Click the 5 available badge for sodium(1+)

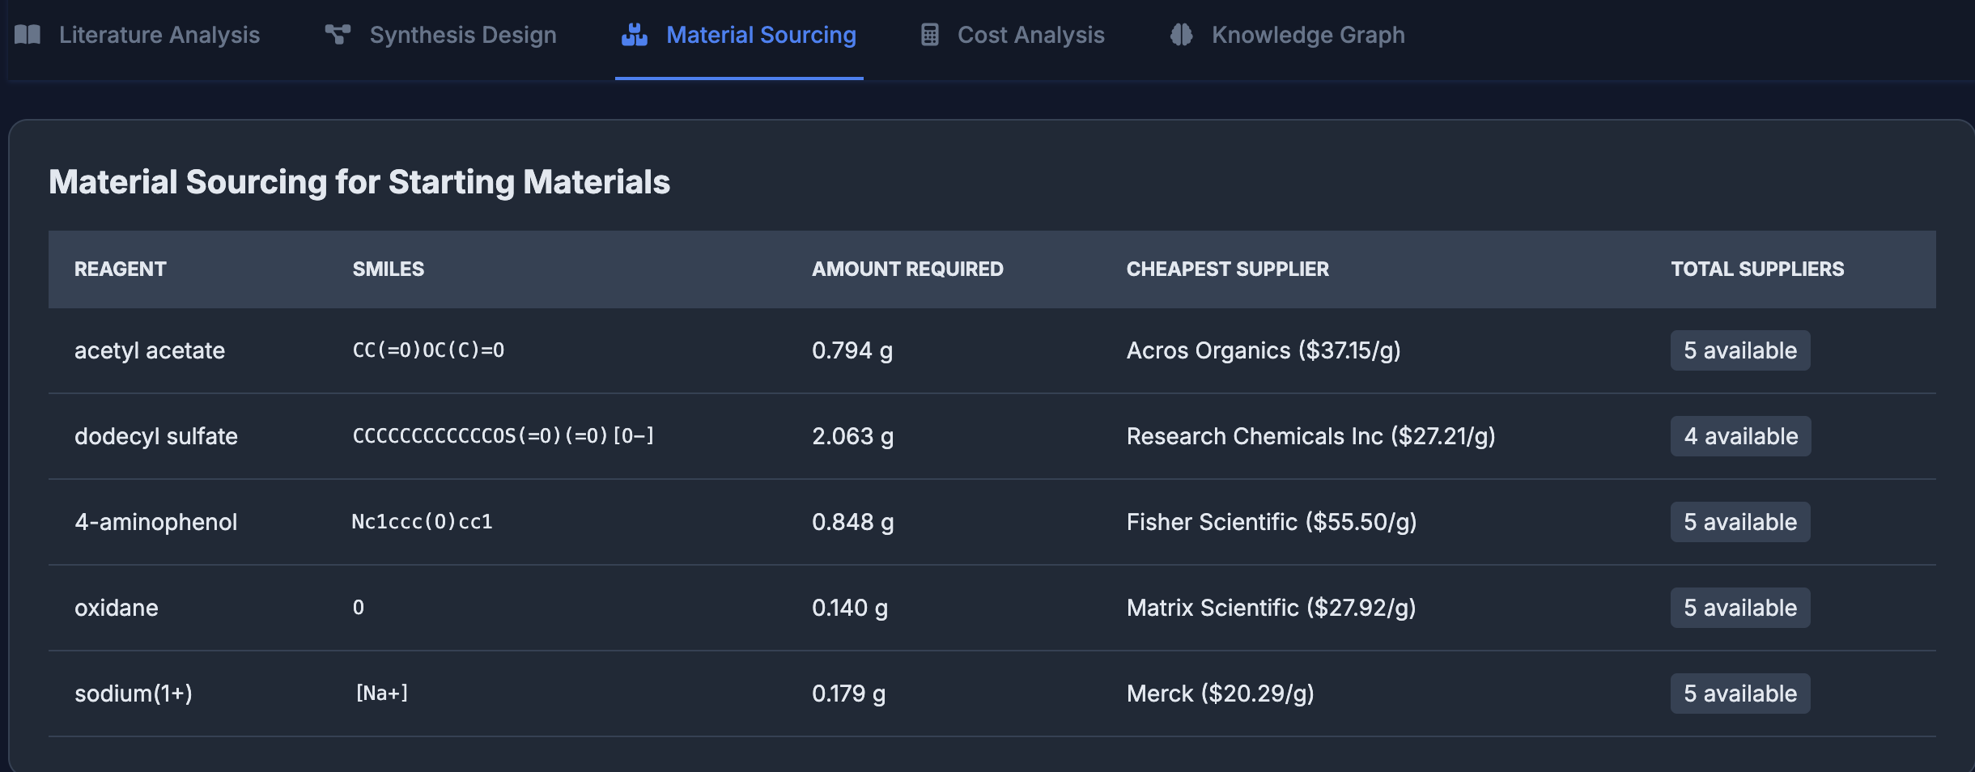tap(1739, 693)
